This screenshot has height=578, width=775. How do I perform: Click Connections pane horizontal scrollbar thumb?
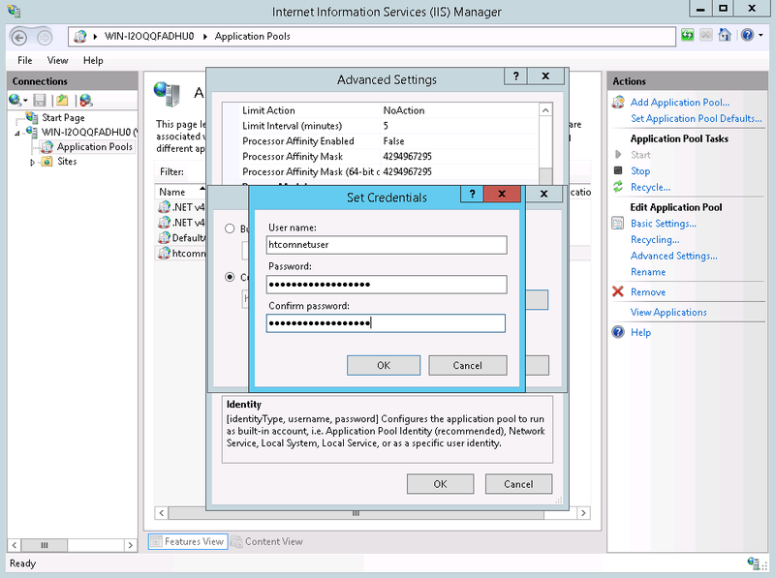pyautogui.click(x=44, y=545)
